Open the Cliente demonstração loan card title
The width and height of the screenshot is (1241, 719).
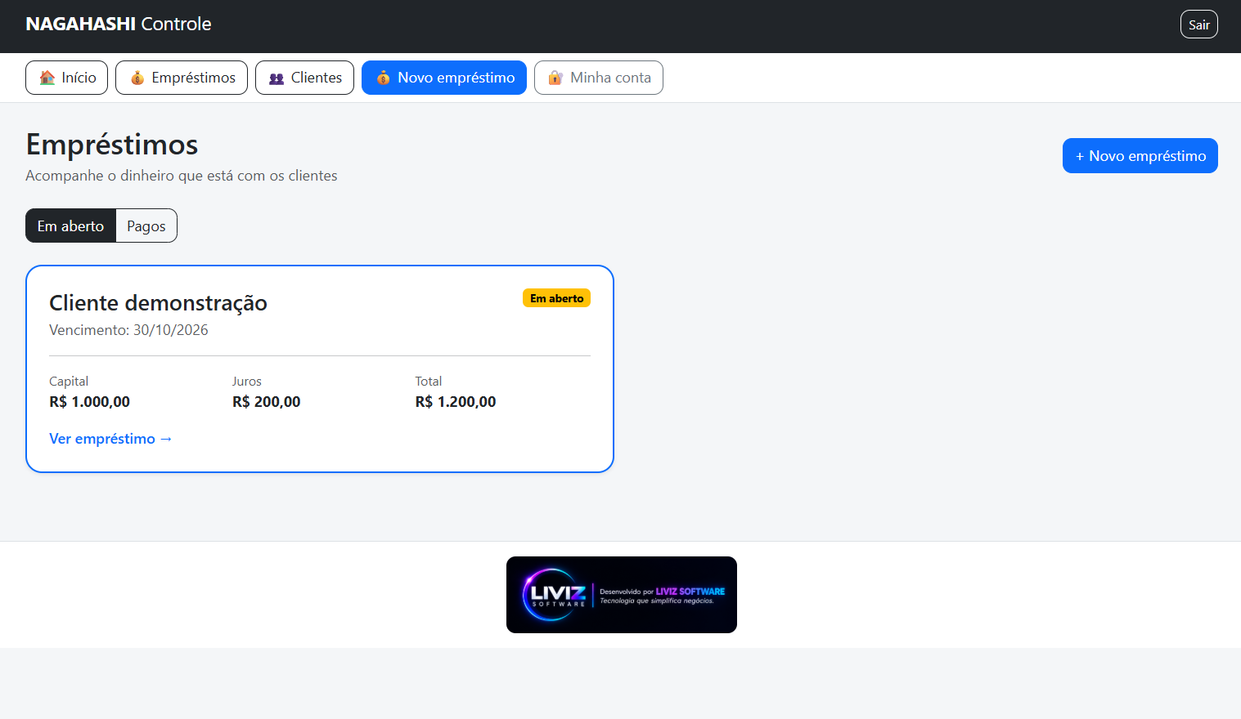coord(158,303)
